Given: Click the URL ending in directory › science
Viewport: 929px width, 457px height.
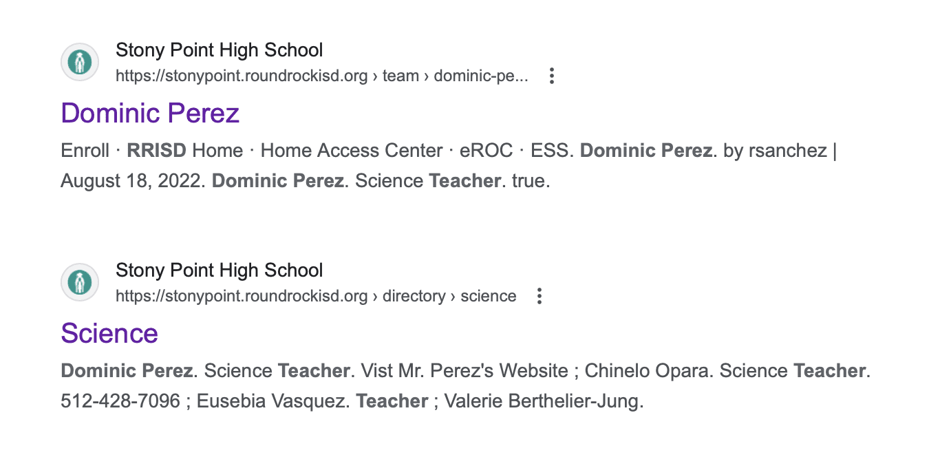Looking at the screenshot, I should 316,297.
